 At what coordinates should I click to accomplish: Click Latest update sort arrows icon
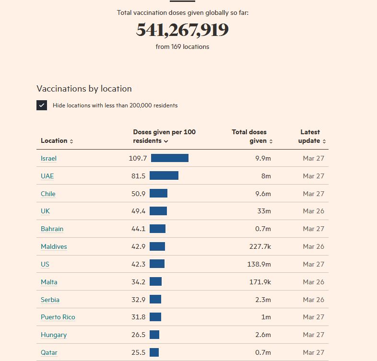click(324, 141)
